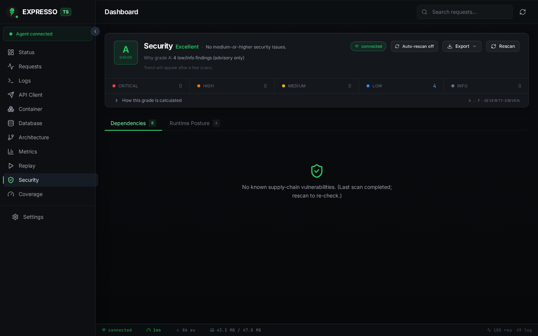Click the Security shield icon in sidebar
The height and width of the screenshot is (336, 538).
(x=11, y=180)
